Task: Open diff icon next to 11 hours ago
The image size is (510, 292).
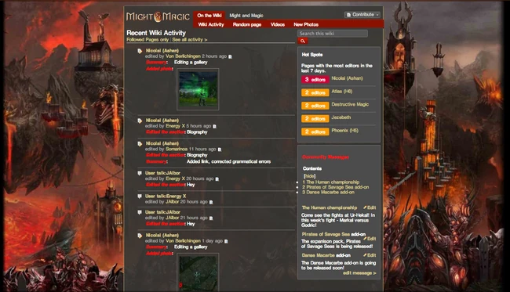Action: click(220, 150)
